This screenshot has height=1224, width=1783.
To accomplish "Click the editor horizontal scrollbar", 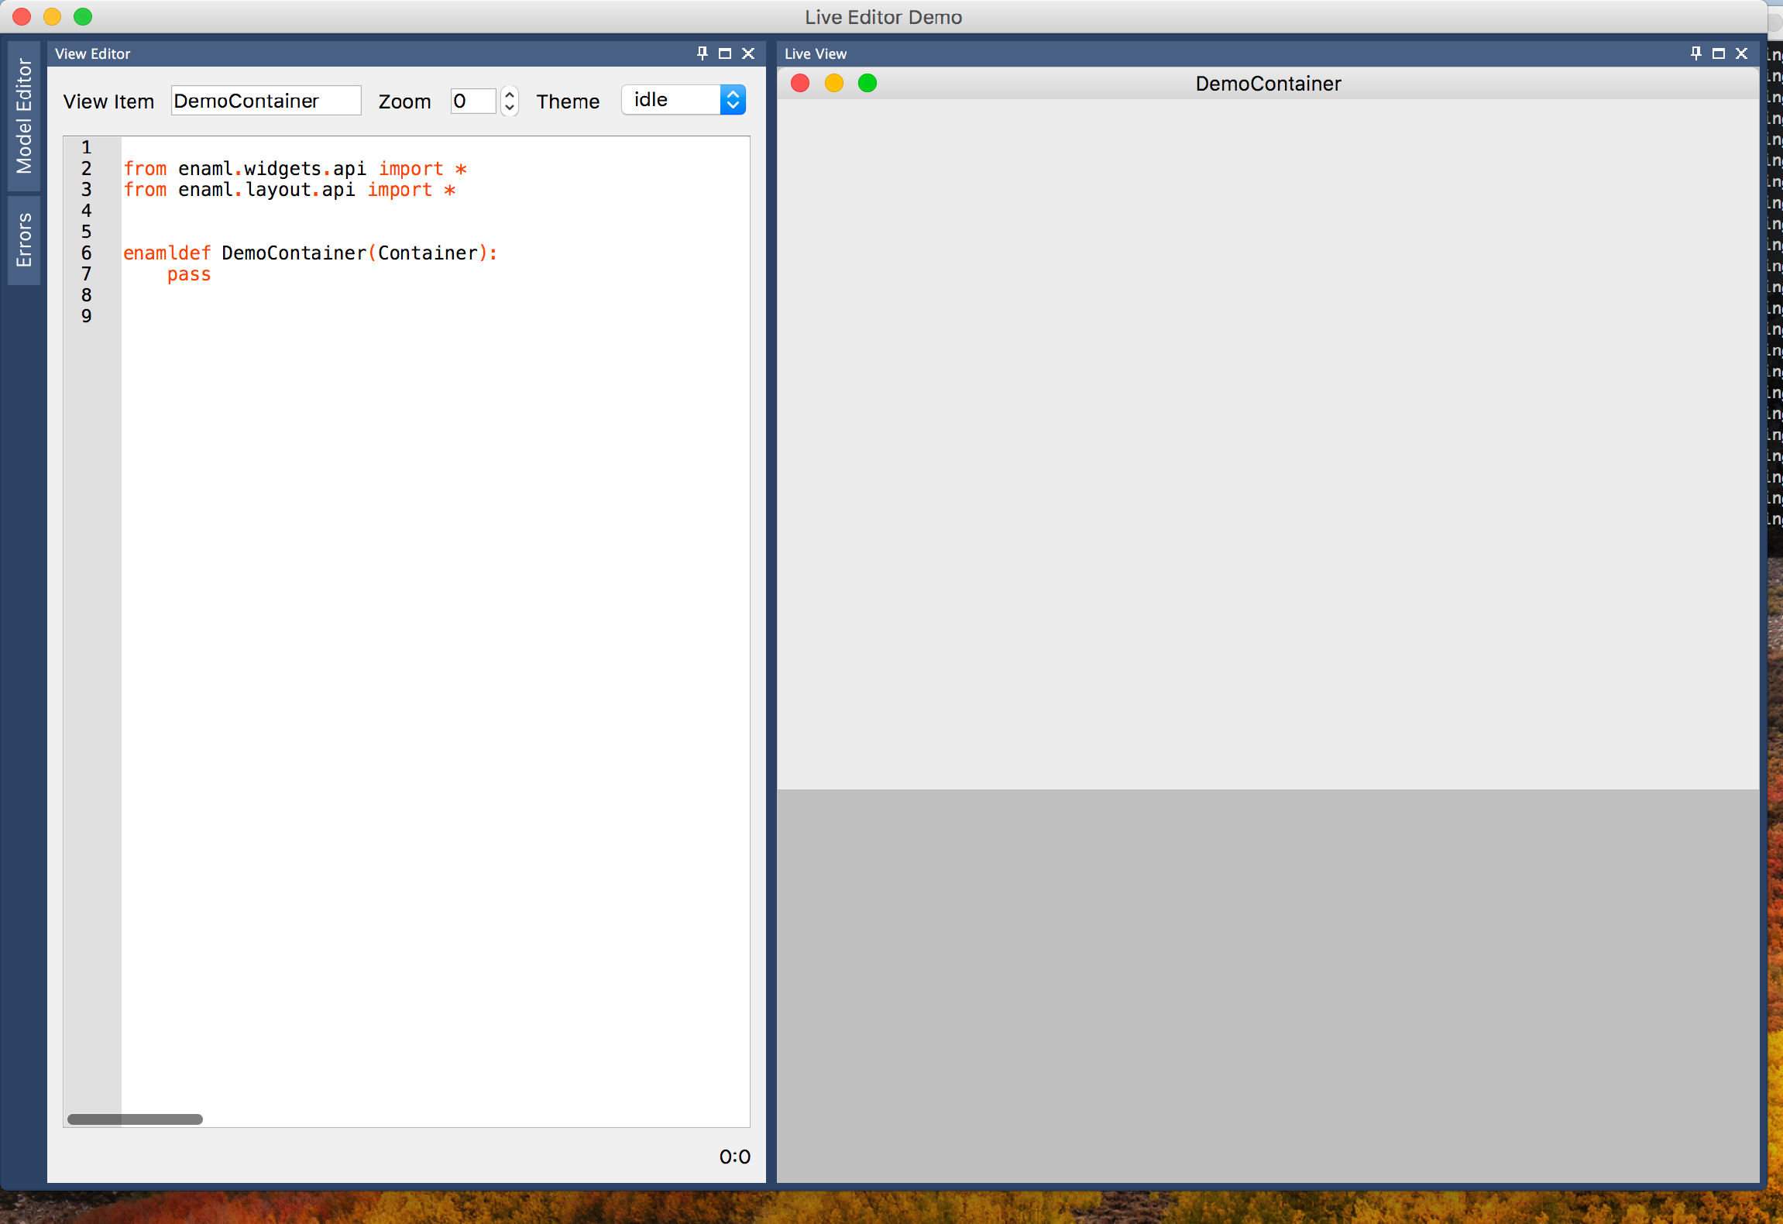I will tap(135, 1119).
